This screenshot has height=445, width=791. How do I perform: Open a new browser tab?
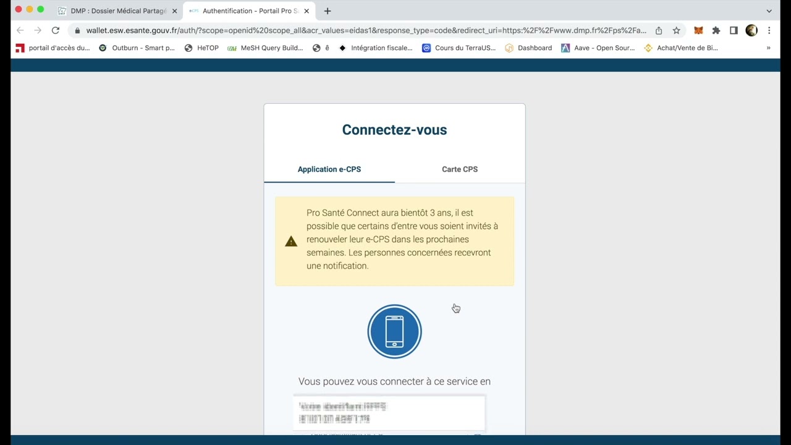tap(328, 11)
